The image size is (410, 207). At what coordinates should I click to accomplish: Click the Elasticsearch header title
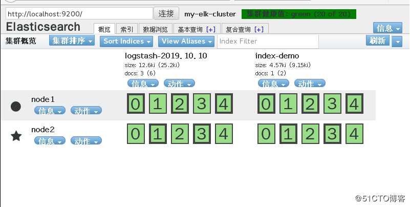click(x=43, y=27)
